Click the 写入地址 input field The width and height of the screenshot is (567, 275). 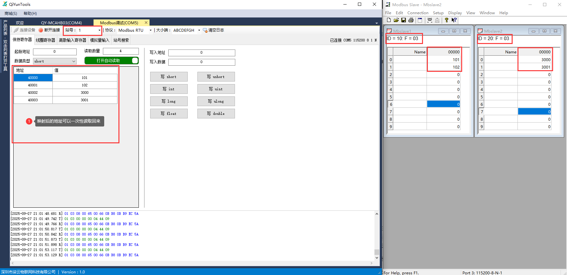pyautogui.click(x=201, y=52)
